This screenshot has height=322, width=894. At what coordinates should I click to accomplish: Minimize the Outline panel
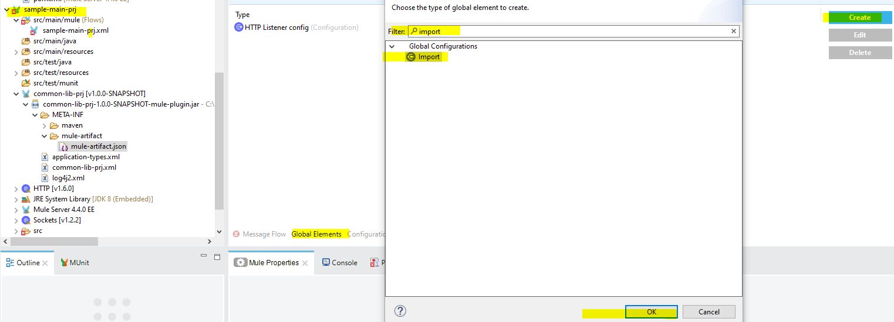coord(204,256)
